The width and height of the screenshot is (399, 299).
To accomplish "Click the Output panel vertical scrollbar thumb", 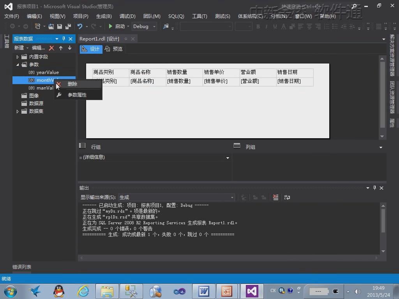I will pos(383,220).
